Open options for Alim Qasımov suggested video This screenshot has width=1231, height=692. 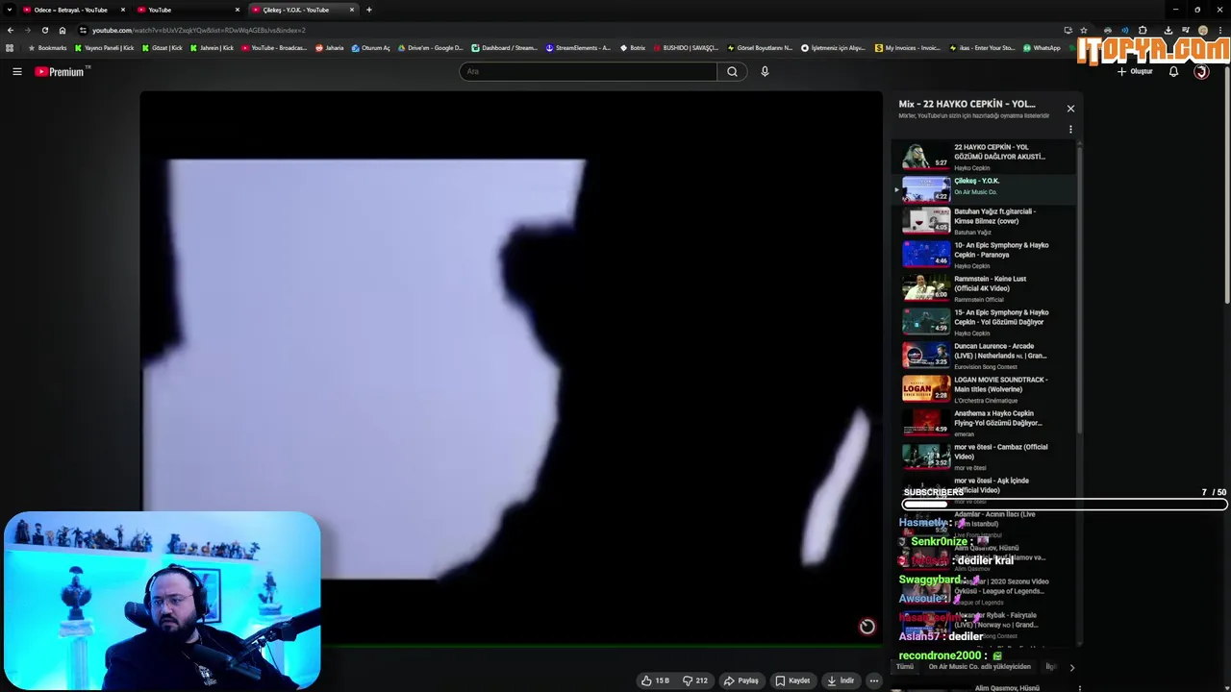coord(1080,688)
